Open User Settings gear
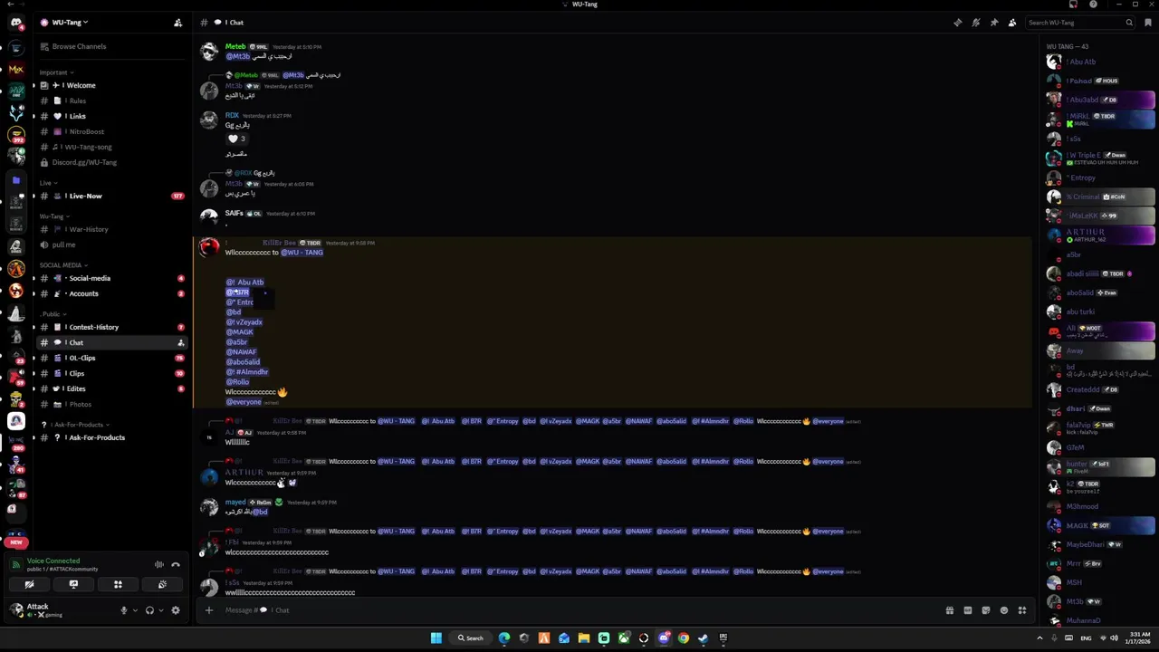The width and height of the screenshot is (1159, 652). tap(176, 610)
